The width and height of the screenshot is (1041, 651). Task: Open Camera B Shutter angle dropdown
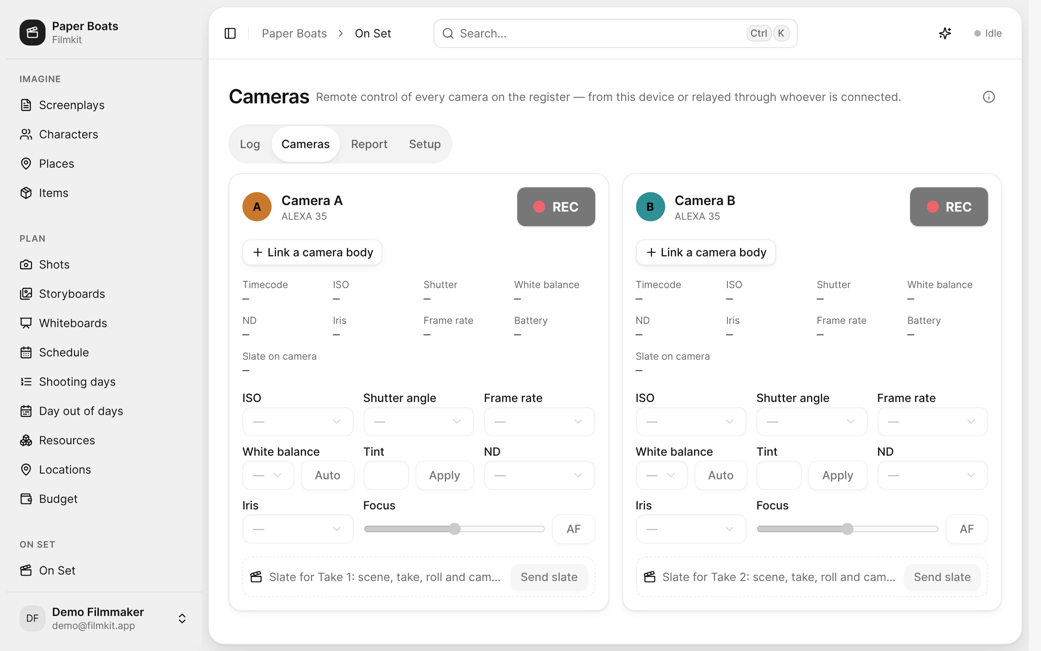tap(812, 422)
